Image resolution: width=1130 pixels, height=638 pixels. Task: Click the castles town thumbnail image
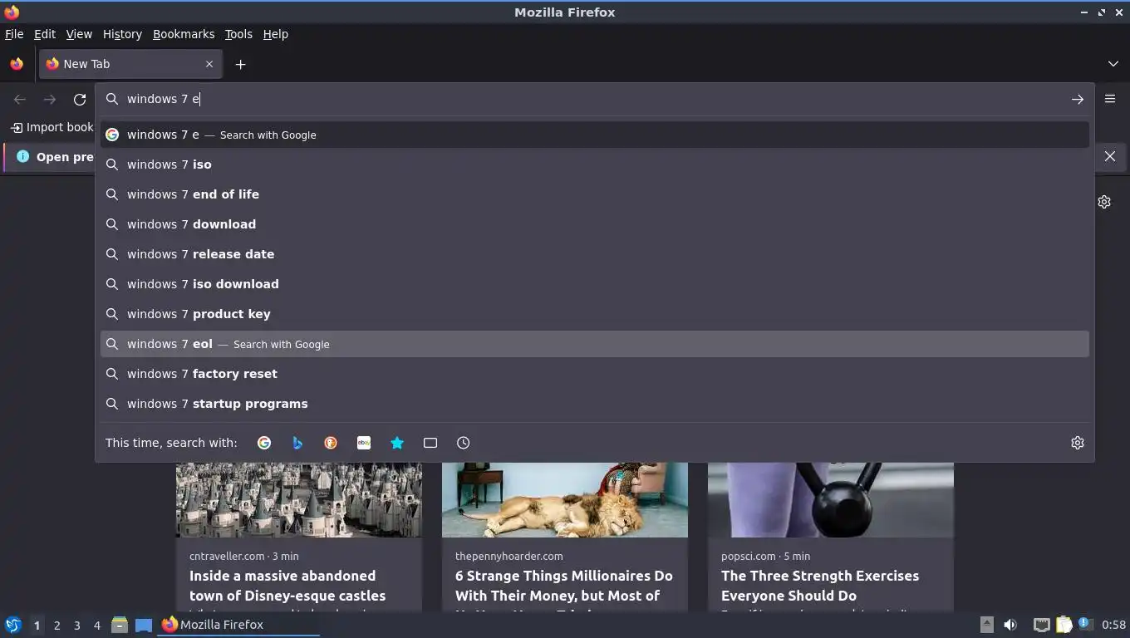click(x=299, y=500)
